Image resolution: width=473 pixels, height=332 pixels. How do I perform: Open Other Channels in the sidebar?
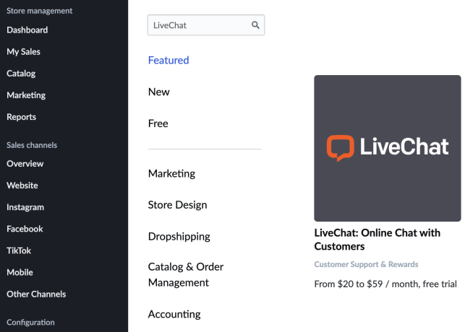pos(36,294)
